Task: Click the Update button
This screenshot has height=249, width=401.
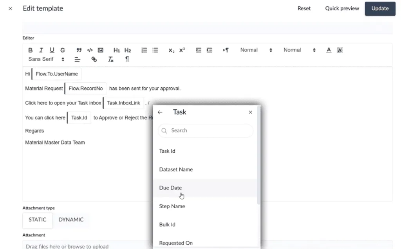Action: tap(380, 9)
